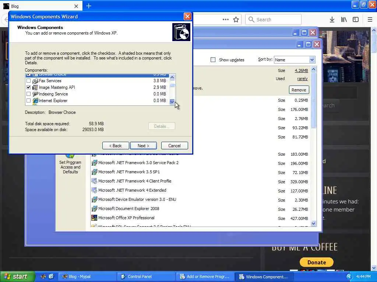Switch to Windows Components taskbar item
377x282 pixels.
[264, 276]
